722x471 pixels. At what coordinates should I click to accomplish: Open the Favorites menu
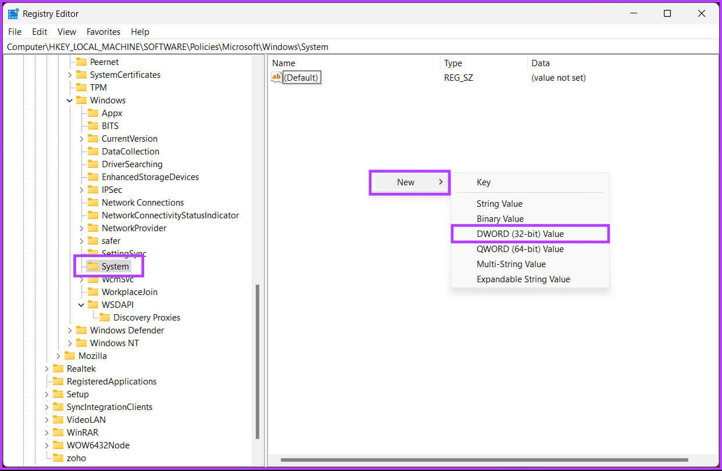[x=103, y=32]
